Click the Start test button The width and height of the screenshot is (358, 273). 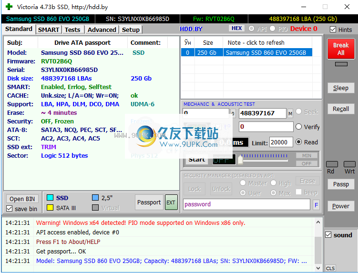[197, 159]
